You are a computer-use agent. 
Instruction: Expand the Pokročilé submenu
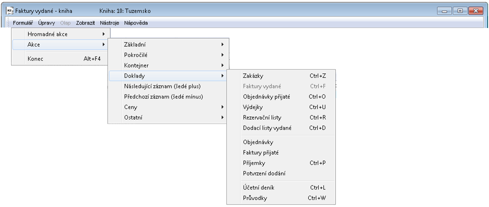(136, 55)
